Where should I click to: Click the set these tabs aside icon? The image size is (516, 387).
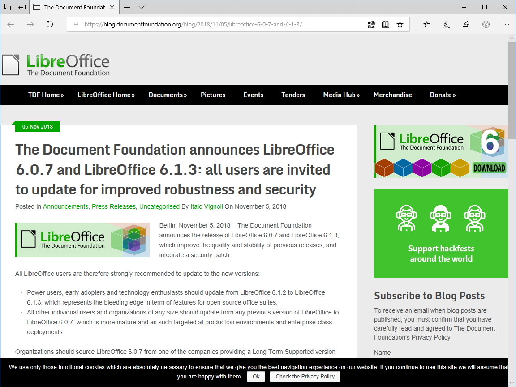(22, 7)
